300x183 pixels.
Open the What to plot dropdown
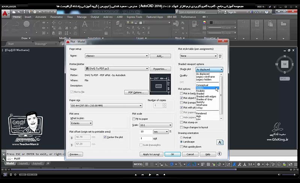[x=81, y=123]
